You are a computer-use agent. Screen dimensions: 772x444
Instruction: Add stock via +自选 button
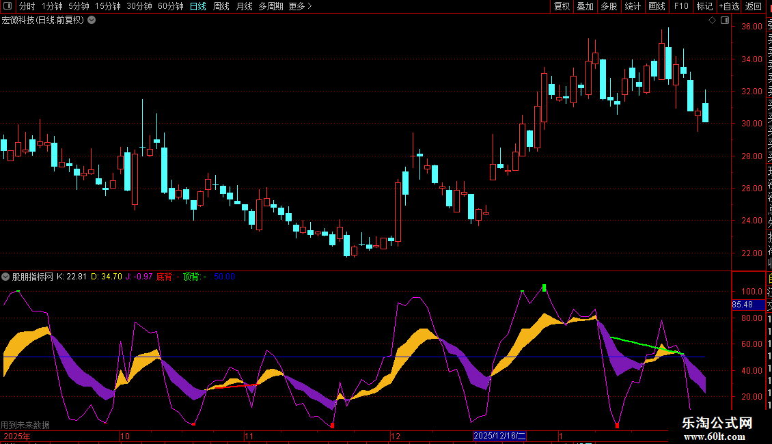(729, 6)
